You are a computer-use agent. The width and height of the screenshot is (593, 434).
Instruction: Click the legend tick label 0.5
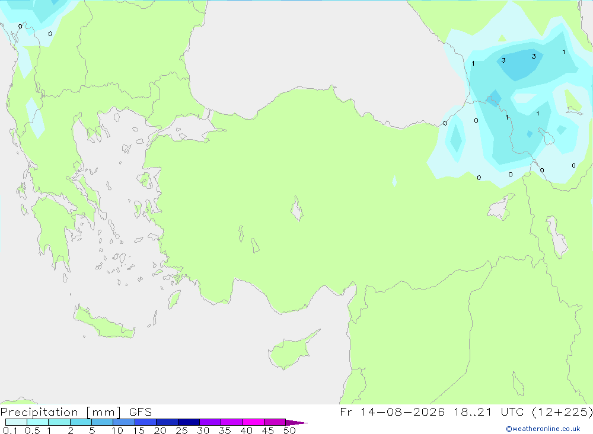click(x=32, y=430)
